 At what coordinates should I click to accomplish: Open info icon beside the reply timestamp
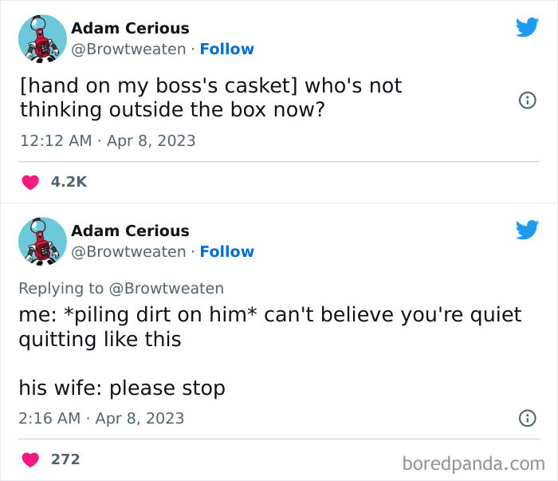528,418
